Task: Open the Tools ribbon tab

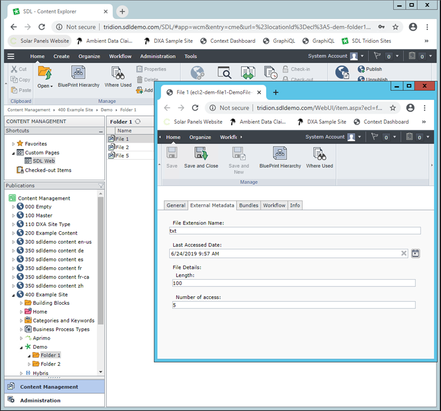Action: 190,57
